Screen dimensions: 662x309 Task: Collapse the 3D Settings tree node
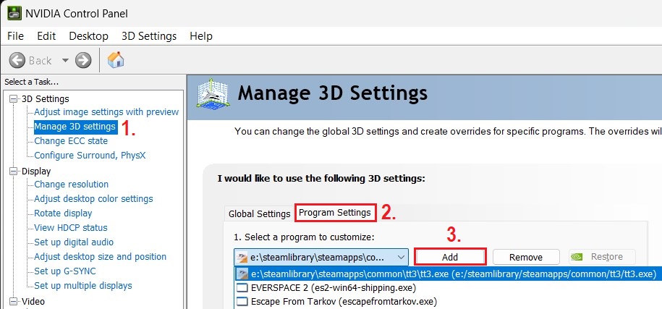[x=14, y=98]
